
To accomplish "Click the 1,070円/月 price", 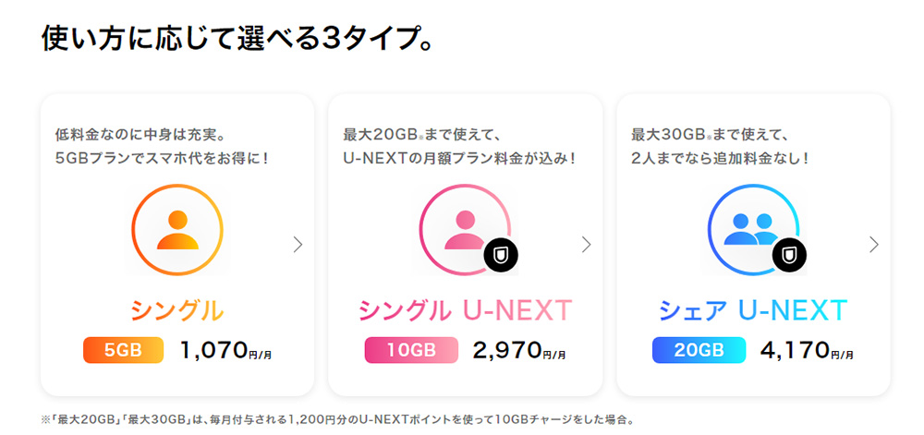I will tap(225, 351).
